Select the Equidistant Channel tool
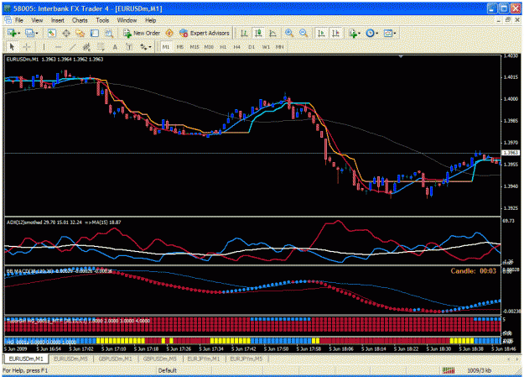Image resolution: width=524 pixels, height=377 pixels. [x=86, y=47]
